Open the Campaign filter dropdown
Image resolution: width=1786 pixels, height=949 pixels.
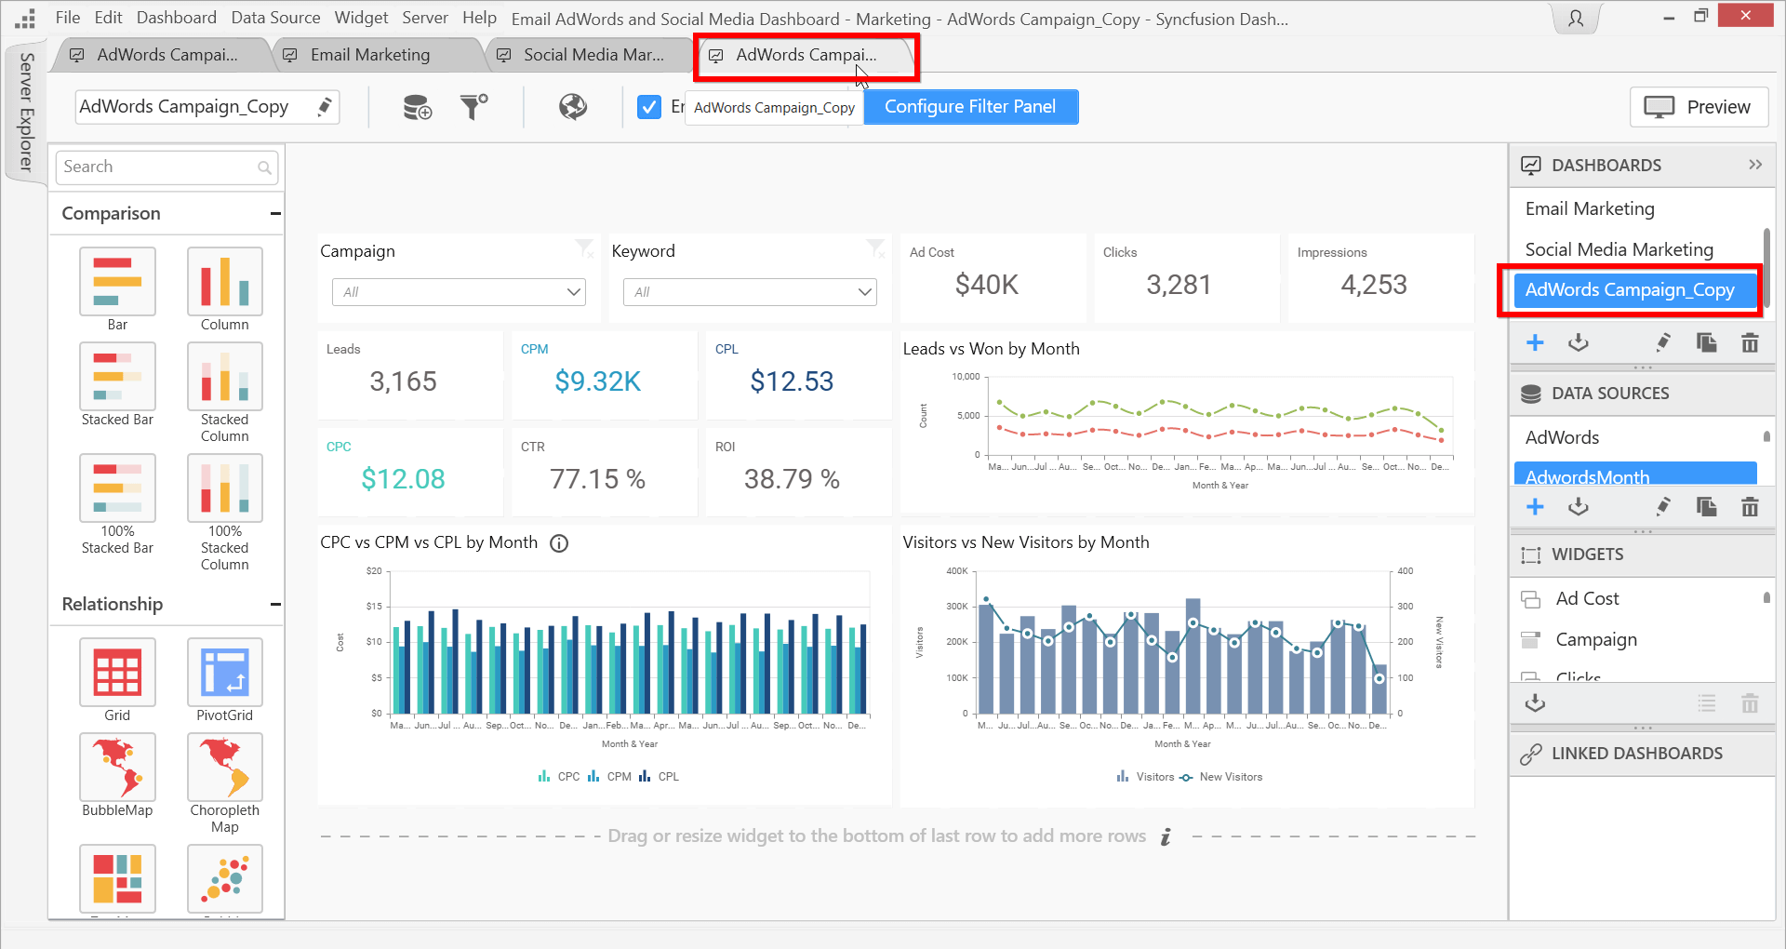pos(459,292)
